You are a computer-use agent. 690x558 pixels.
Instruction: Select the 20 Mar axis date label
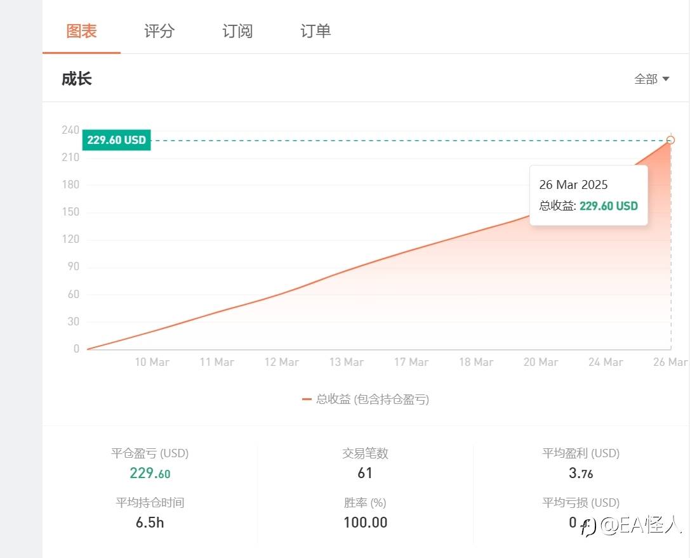tap(541, 362)
